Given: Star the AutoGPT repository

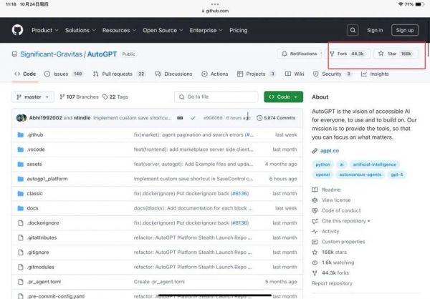Looking at the screenshot, I should click(396, 54).
